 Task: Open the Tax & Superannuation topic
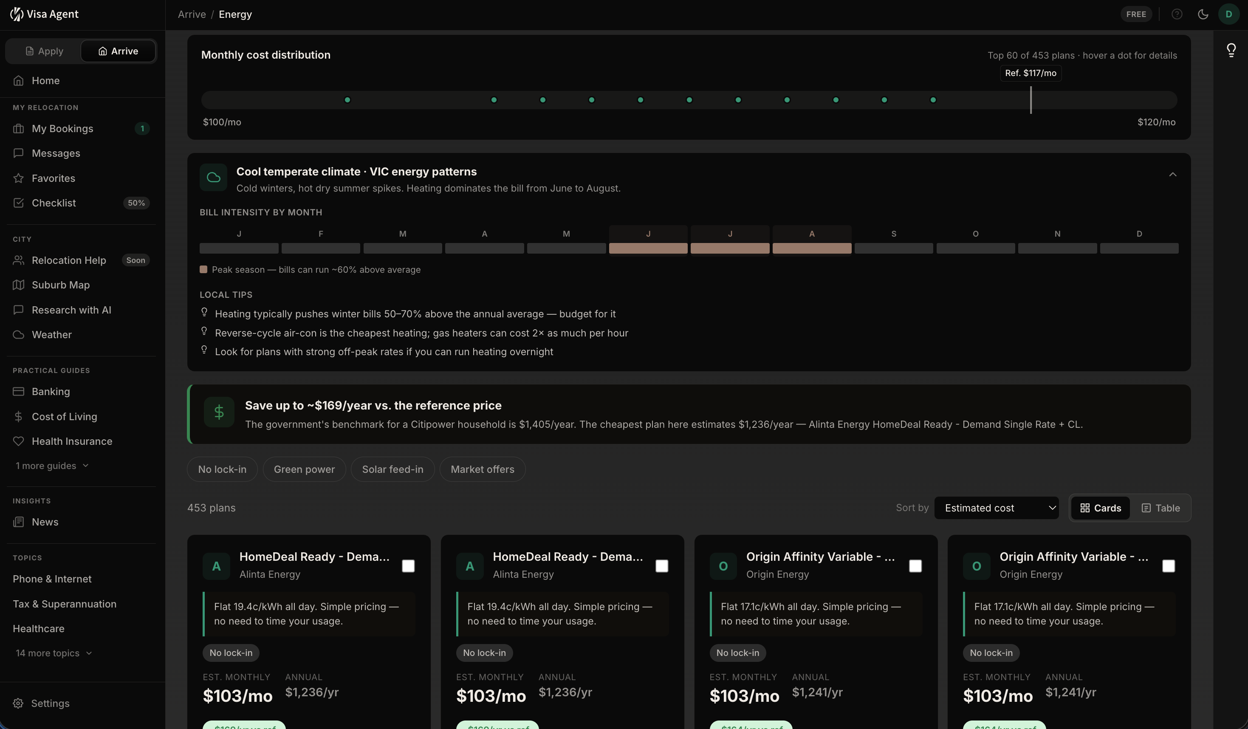click(65, 604)
